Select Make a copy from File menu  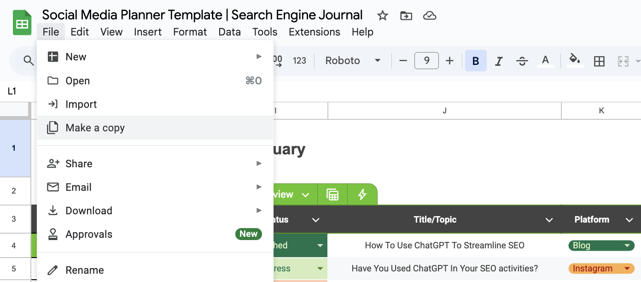point(95,128)
